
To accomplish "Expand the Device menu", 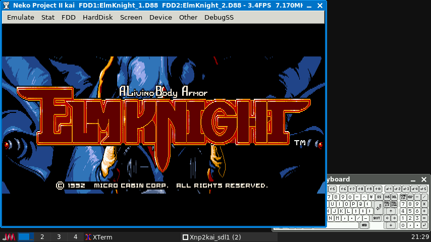I will [160, 17].
